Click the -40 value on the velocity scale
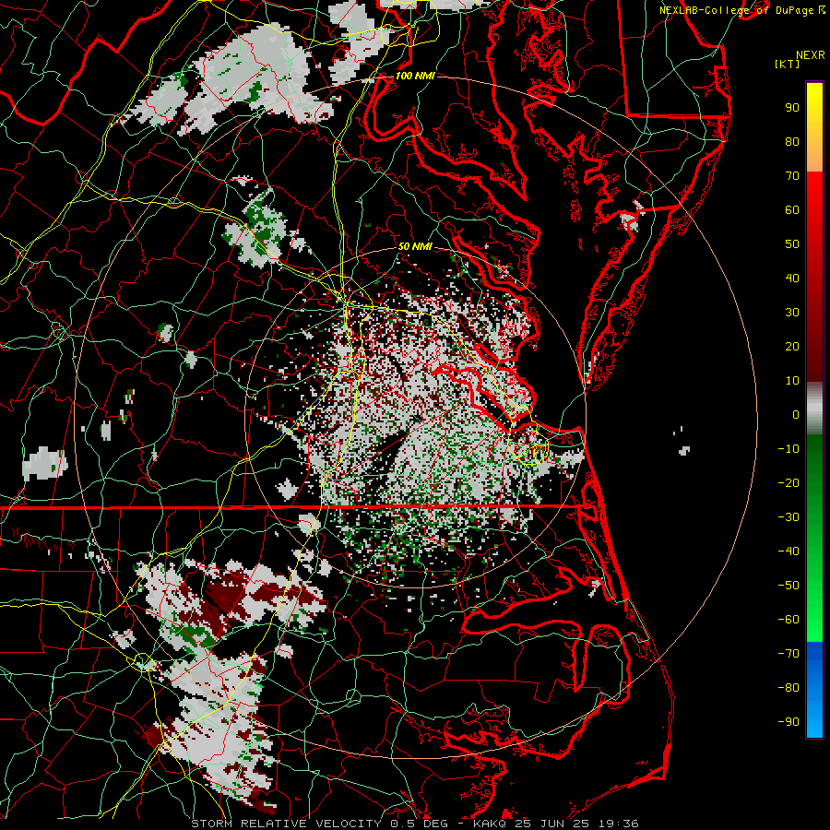This screenshot has width=830, height=830. [788, 551]
